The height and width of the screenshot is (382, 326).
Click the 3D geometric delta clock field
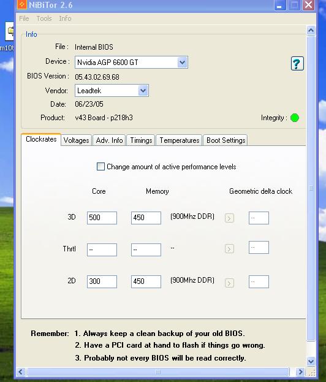click(259, 218)
